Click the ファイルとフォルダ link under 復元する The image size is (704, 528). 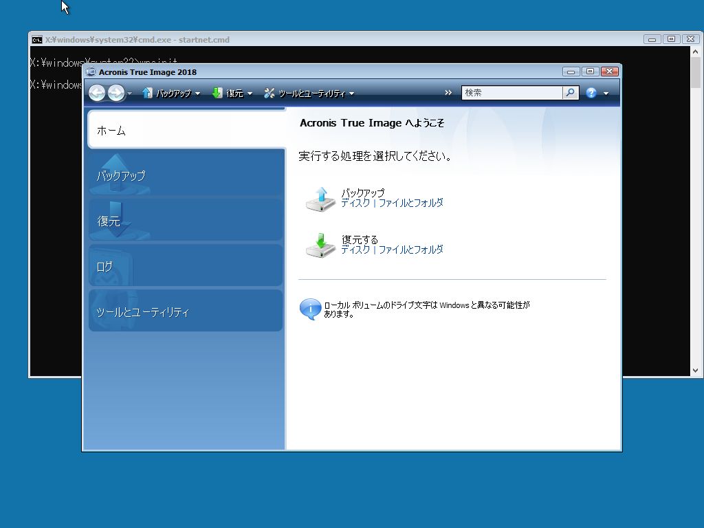tap(410, 250)
